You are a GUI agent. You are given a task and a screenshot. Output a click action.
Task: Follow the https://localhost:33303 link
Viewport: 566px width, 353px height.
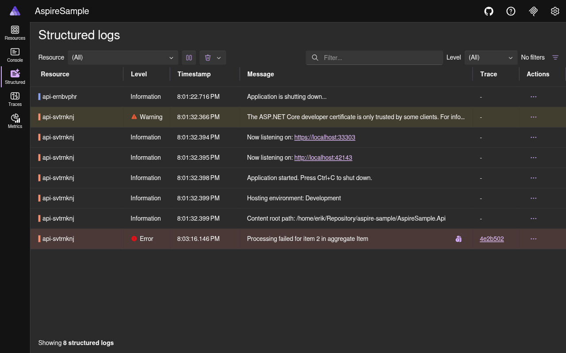(325, 137)
